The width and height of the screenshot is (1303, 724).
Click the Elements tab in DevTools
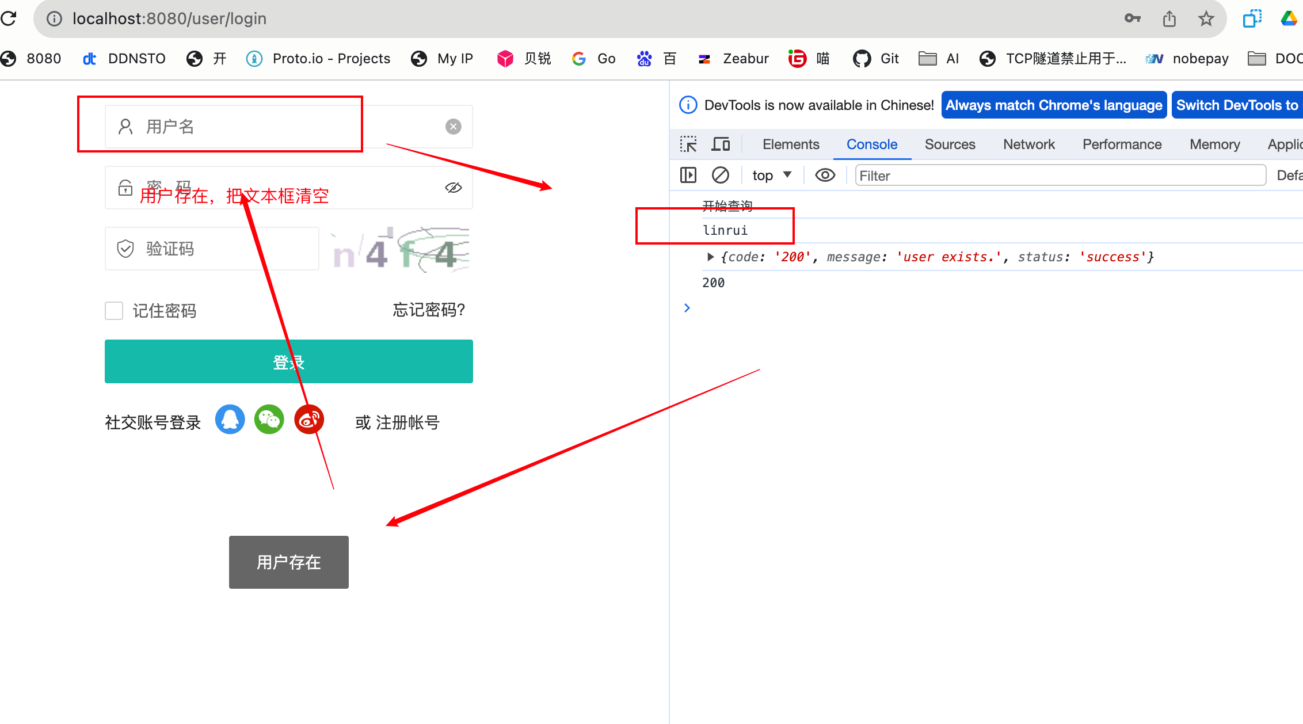click(x=788, y=143)
